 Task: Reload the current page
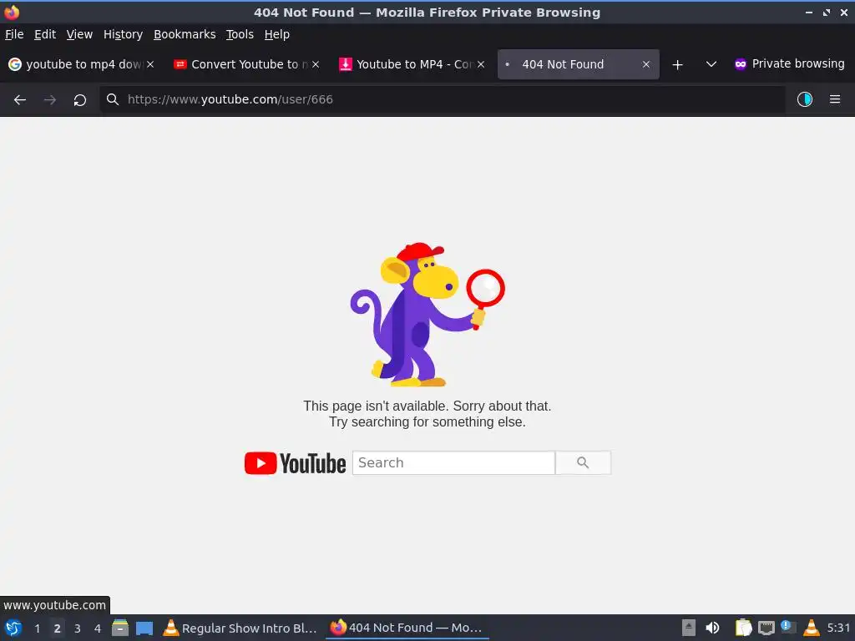click(x=79, y=100)
